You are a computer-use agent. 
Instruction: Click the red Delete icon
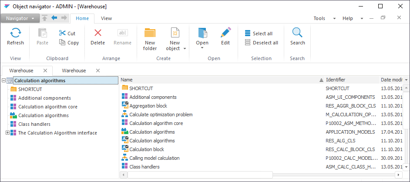click(97, 33)
